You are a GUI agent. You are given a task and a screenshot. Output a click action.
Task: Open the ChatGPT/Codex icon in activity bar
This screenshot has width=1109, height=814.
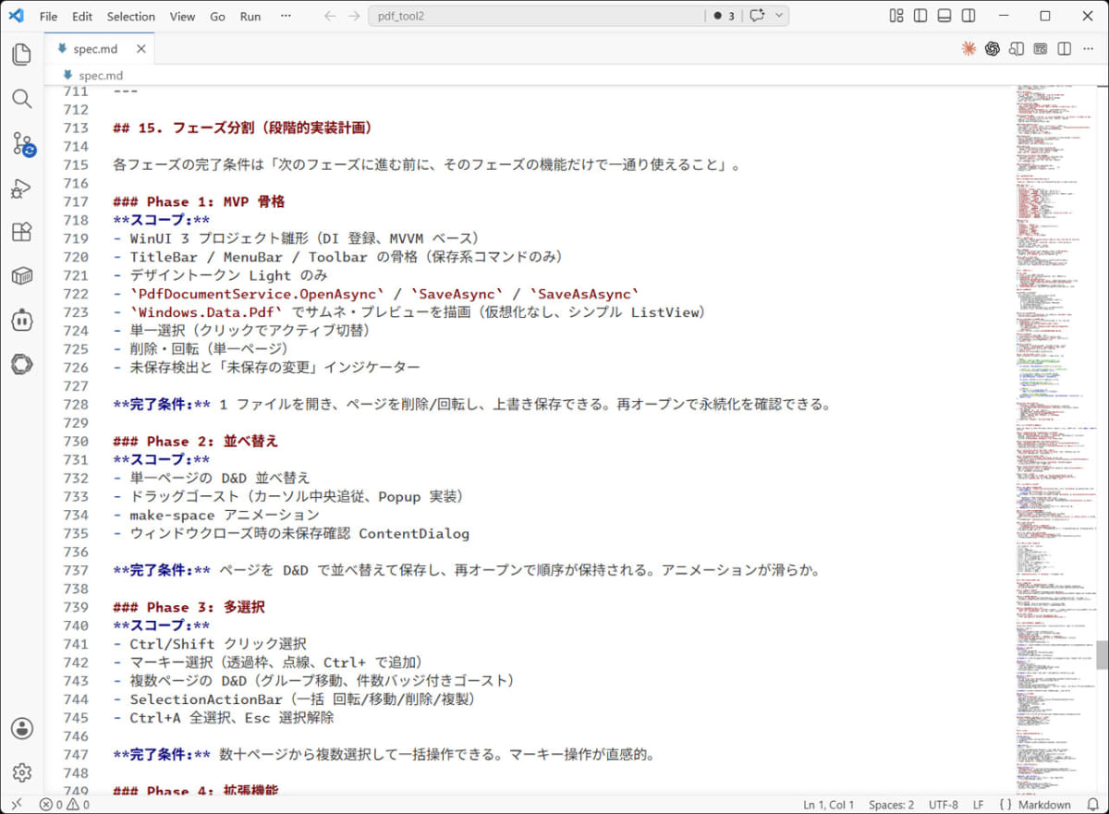21,364
